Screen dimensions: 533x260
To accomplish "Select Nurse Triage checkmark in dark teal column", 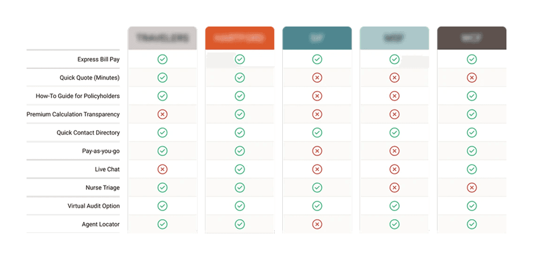I will pos(317,188).
